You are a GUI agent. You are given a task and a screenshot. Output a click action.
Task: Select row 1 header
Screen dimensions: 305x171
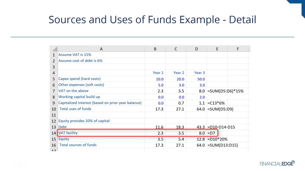pyautogui.click(x=53, y=55)
